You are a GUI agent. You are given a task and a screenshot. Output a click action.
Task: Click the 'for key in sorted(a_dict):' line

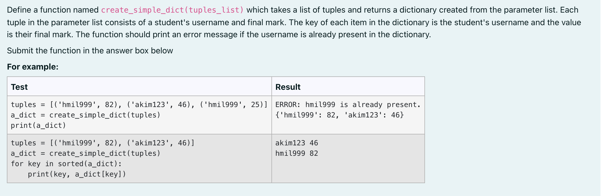(66, 164)
